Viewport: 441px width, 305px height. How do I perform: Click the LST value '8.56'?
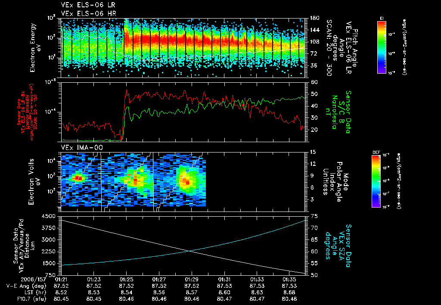159,293
